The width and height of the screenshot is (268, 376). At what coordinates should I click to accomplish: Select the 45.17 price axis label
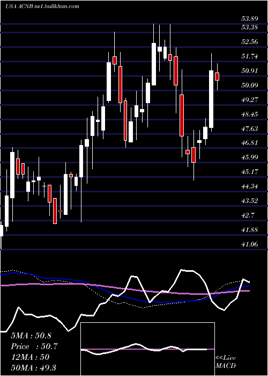pos(249,172)
